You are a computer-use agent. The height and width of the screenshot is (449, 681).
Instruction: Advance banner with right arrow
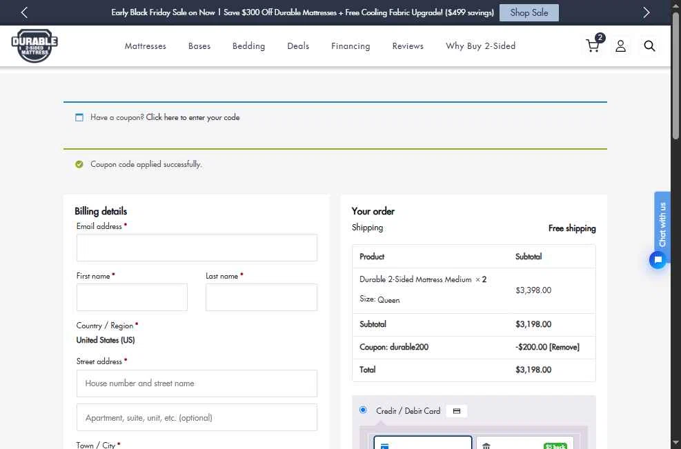647,12
